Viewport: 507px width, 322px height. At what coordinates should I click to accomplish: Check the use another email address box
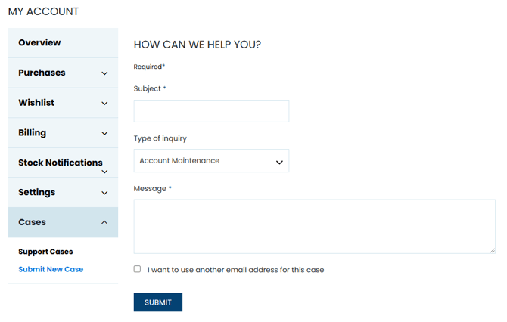tap(138, 269)
